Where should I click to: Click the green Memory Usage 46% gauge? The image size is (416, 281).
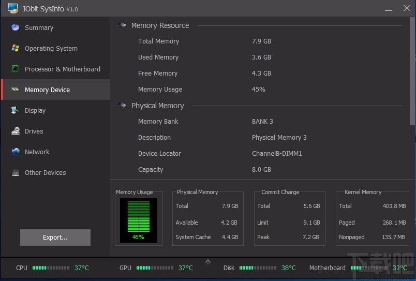click(x=139, y=220)
